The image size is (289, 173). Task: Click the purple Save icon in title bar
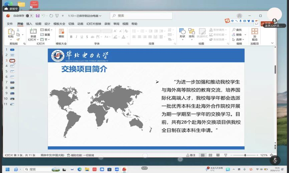[38, 16]
